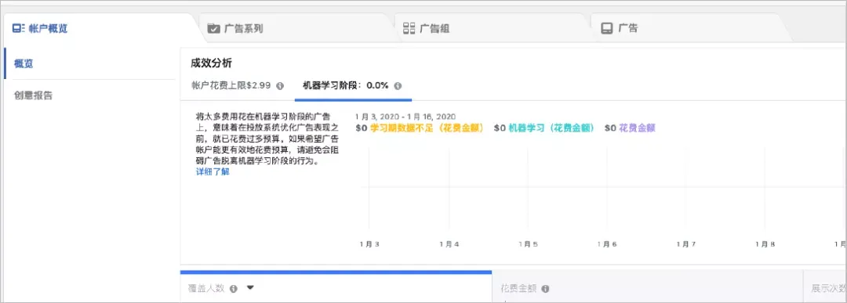Click the 广告系列 folder icon

pyautogui.click(x=213, y=28)
